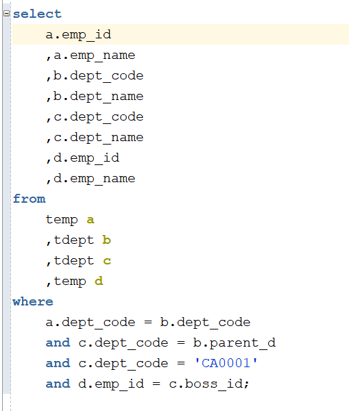Click 'd.emp_id = c.boss_id;' condition
The image size is (349, 411).
coord(163,384)
